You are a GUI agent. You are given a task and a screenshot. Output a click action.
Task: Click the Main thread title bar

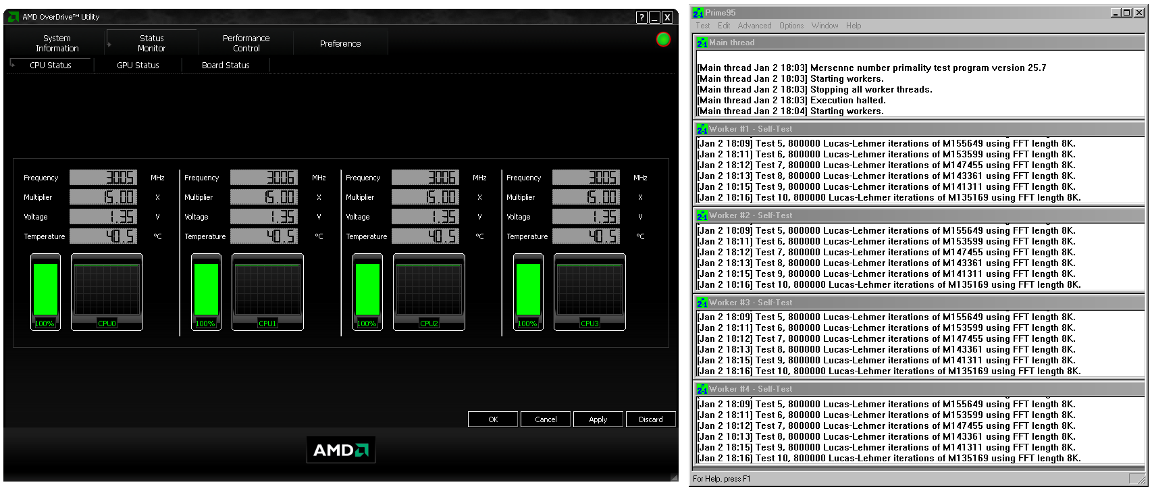920,43
